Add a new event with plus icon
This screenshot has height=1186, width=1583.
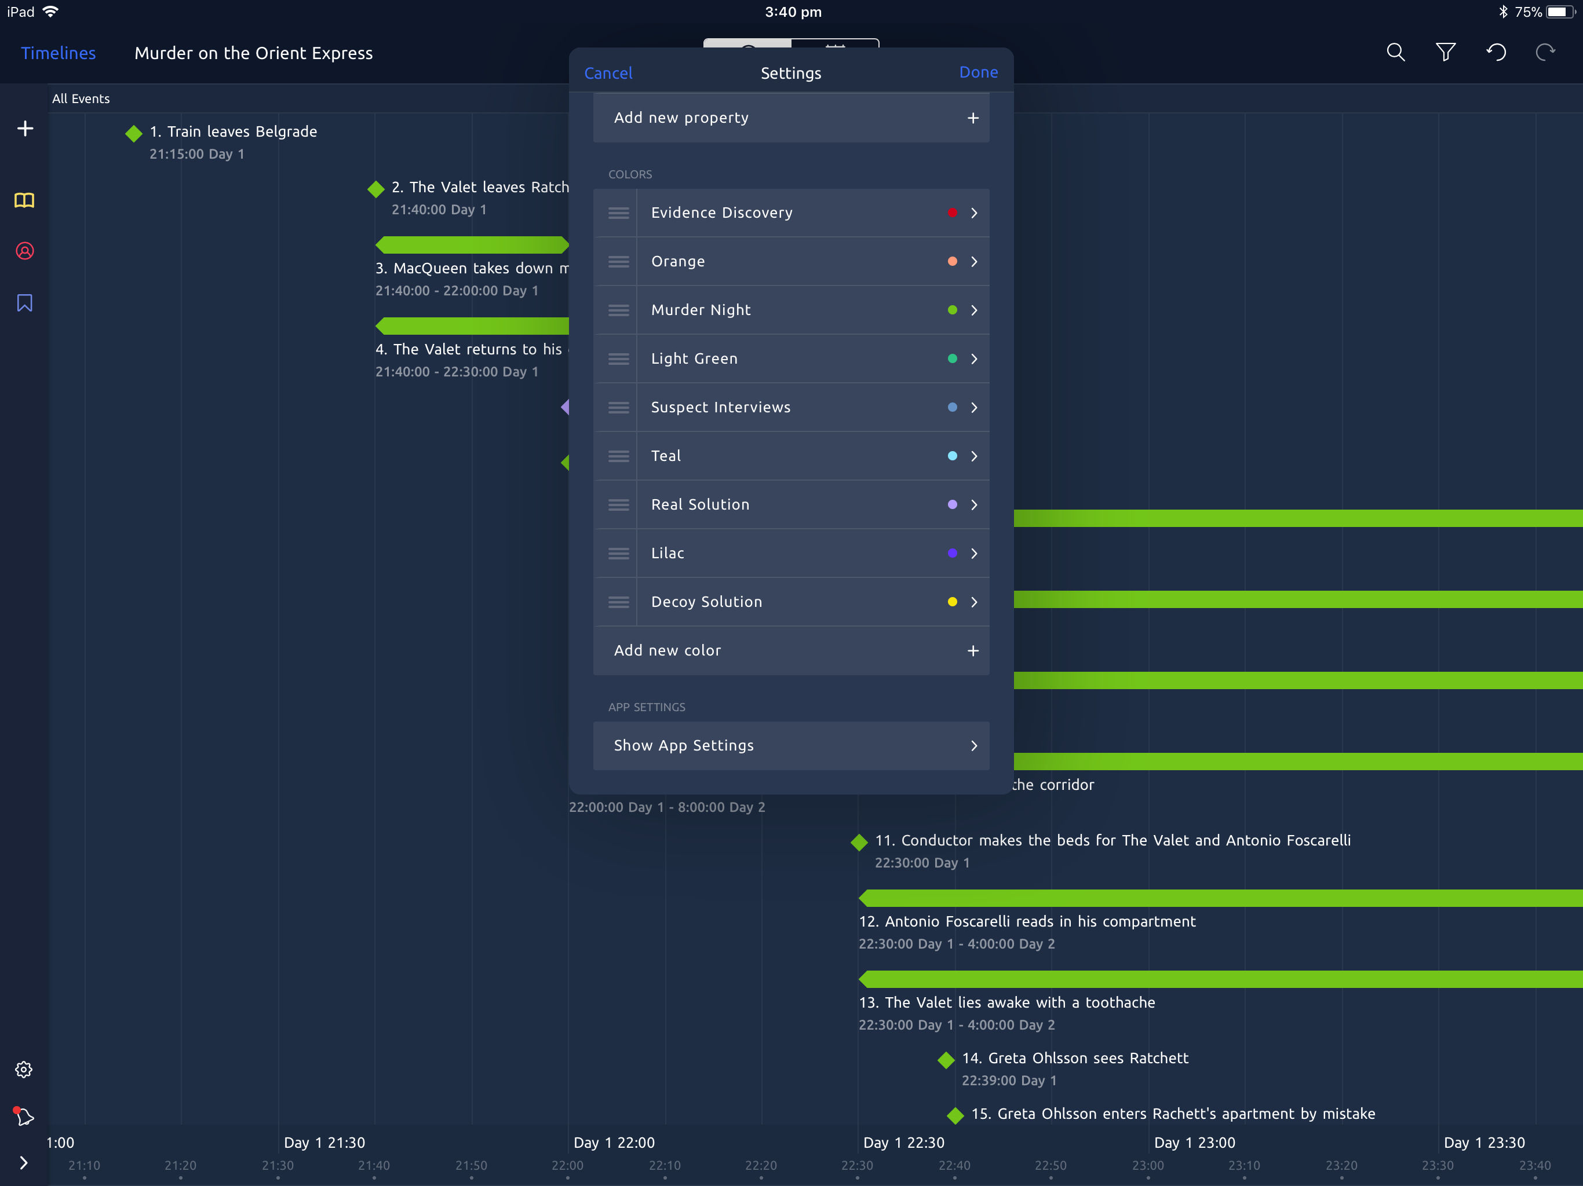(25, 129)
